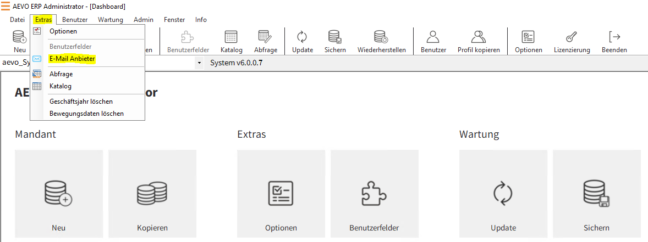Select Optionen in the Extras menu

(87, 31)
